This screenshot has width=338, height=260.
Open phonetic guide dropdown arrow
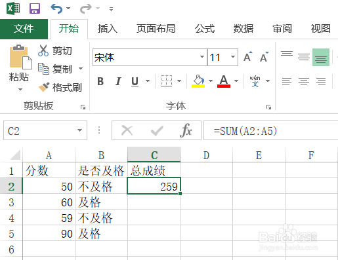pos(268,81)
